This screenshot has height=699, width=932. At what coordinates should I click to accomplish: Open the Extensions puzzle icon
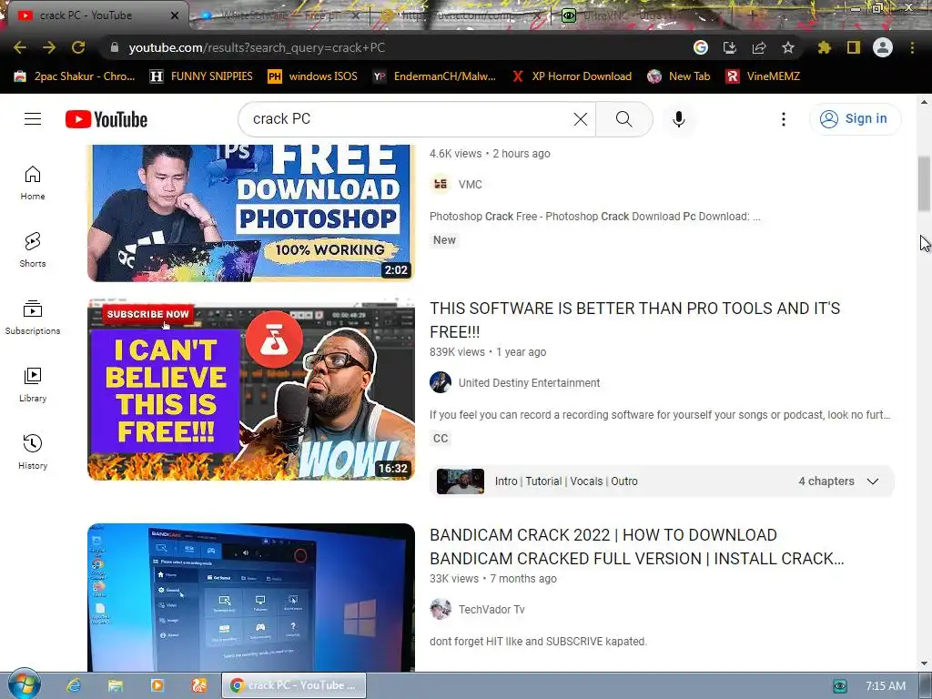coord(825,47)
